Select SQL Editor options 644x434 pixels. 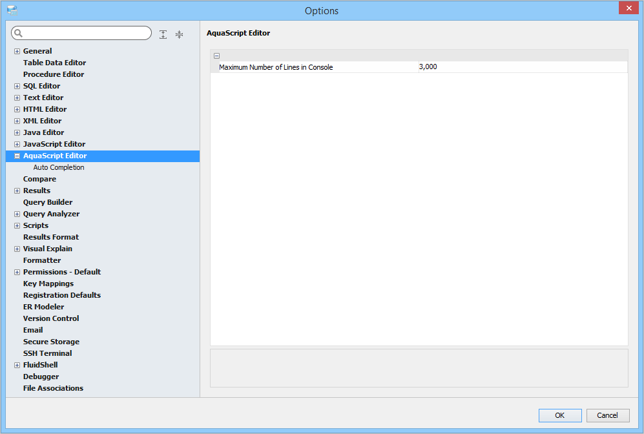click(x=41, y=86)
